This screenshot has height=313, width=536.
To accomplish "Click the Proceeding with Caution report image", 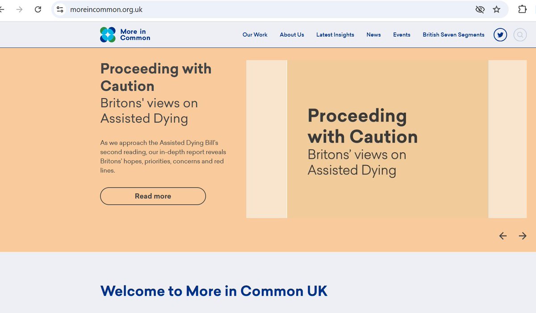I will click(x=386, y=139).
